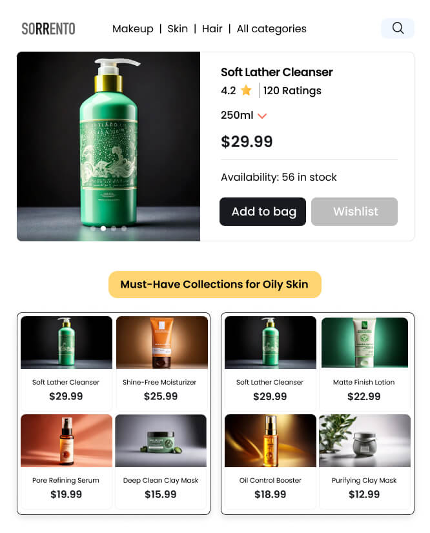This screenshot has height=533, width=430.
Task: Open the Makeup menu
Action: tap(132, 28)
